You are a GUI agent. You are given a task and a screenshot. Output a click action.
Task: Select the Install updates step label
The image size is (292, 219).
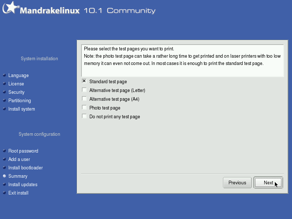pos(23,184)
